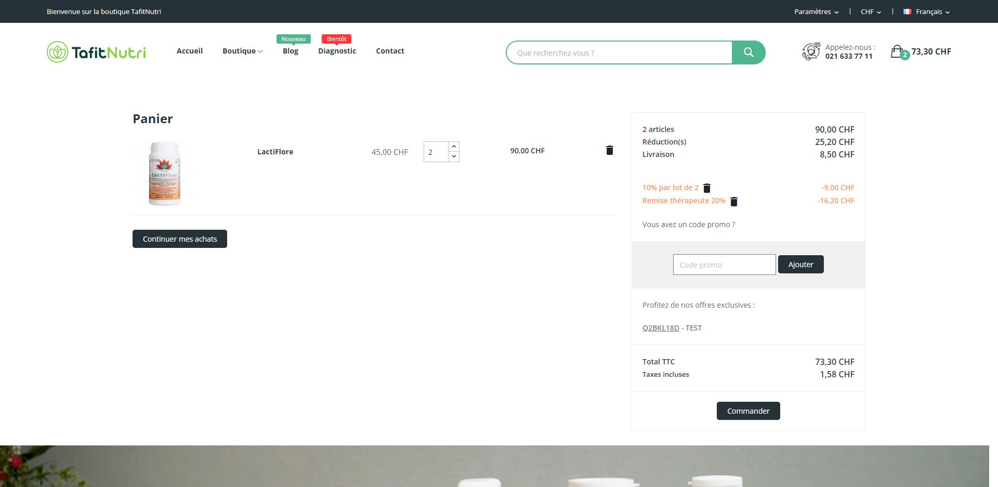
Task: Click the cart total 73,30 CHF in header
Action: coord(931,51)
